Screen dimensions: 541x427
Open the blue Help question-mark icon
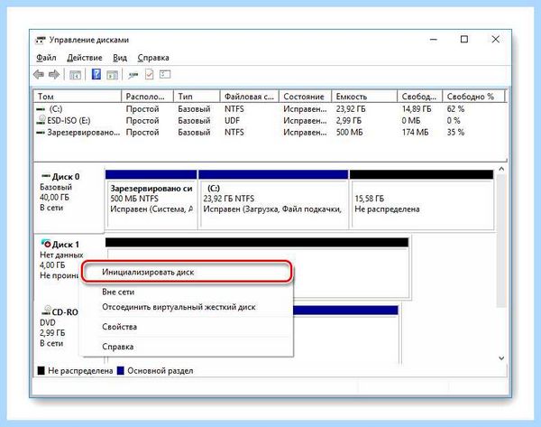click(96, 74)
